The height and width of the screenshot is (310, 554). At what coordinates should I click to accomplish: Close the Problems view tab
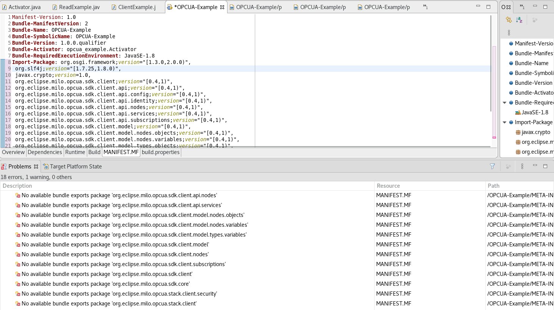pos(36,166)
